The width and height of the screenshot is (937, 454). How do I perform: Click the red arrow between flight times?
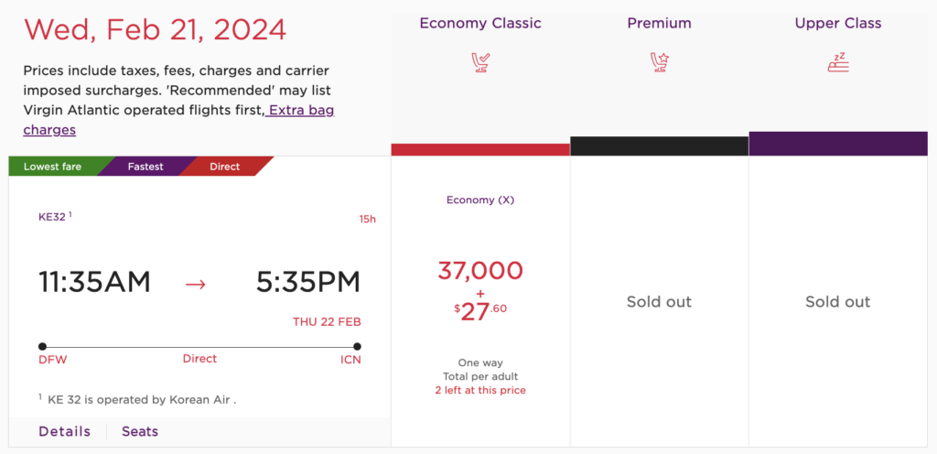point(196,285)
